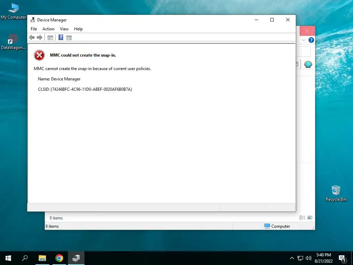Image resolution: width=353 pixels, height=265 pixels.
Task: Switch Explorer to large icons view
Action: coord(310,217)
